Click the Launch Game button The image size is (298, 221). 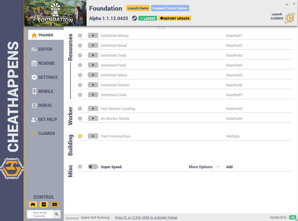pyautogui.click(x=138, y=8)
